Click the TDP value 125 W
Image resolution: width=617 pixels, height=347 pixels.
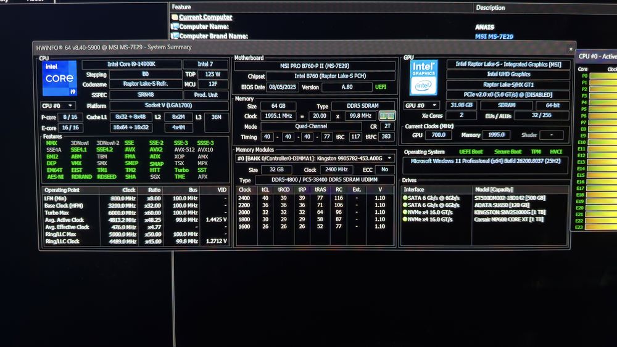click(x=212, y=75)
